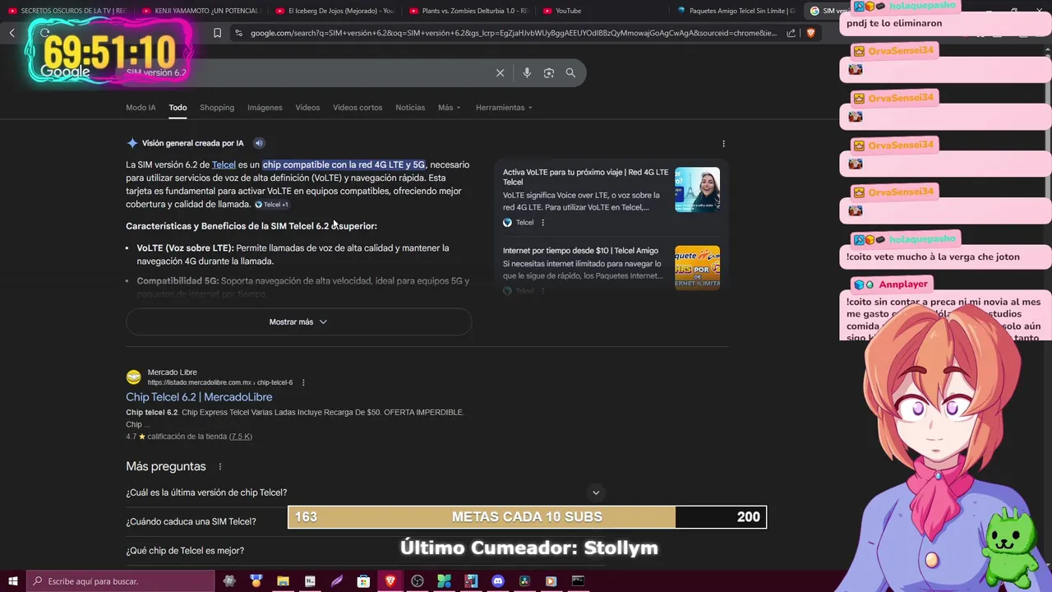Switch to Brave browser in the taskbar
The height and width of the screenshot is (592, 1052).
[390, 581]
